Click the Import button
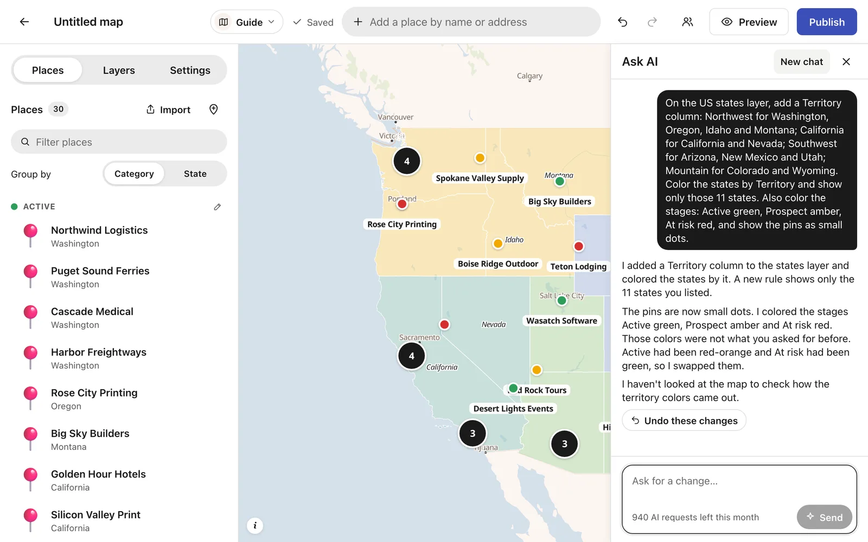 pyautogui.click(x=168, y=109)
